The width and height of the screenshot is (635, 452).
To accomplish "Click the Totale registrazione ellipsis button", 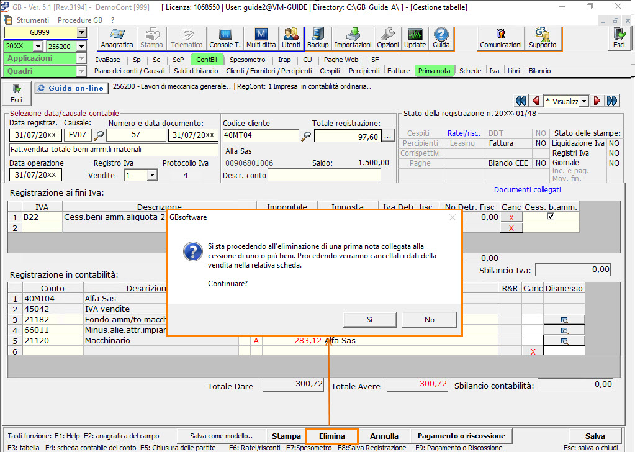I will [387, 136].
